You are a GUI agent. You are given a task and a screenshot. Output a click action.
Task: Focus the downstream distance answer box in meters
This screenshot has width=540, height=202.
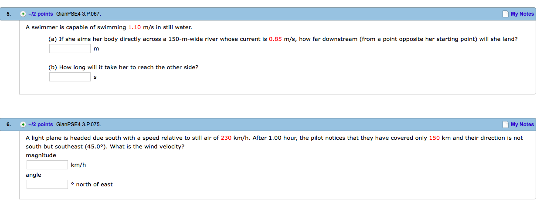click(70, 48)
